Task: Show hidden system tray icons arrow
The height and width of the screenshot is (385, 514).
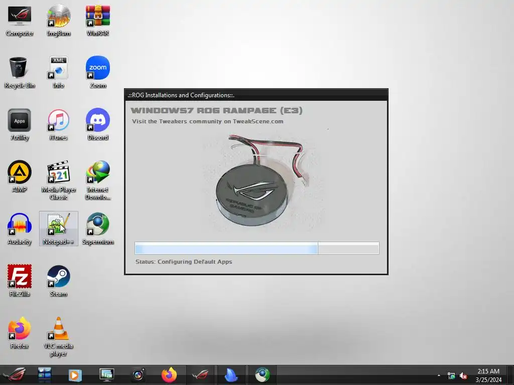Action: point(439,375)
